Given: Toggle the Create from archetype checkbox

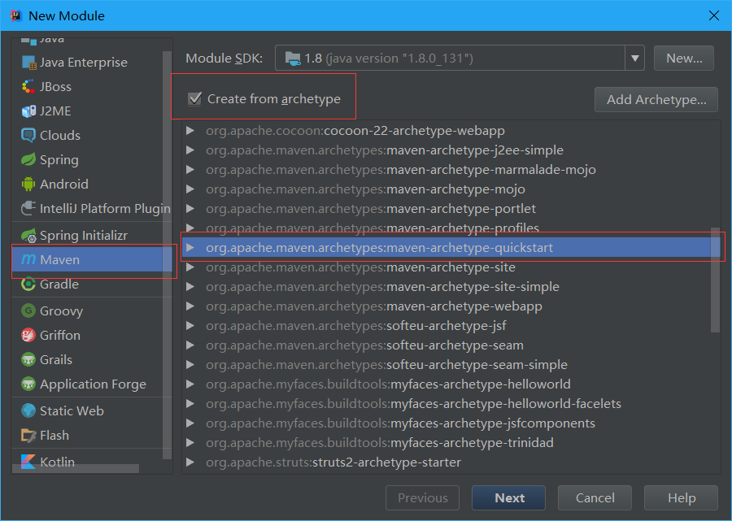Looking at the screenshot, I should point(194,99).
